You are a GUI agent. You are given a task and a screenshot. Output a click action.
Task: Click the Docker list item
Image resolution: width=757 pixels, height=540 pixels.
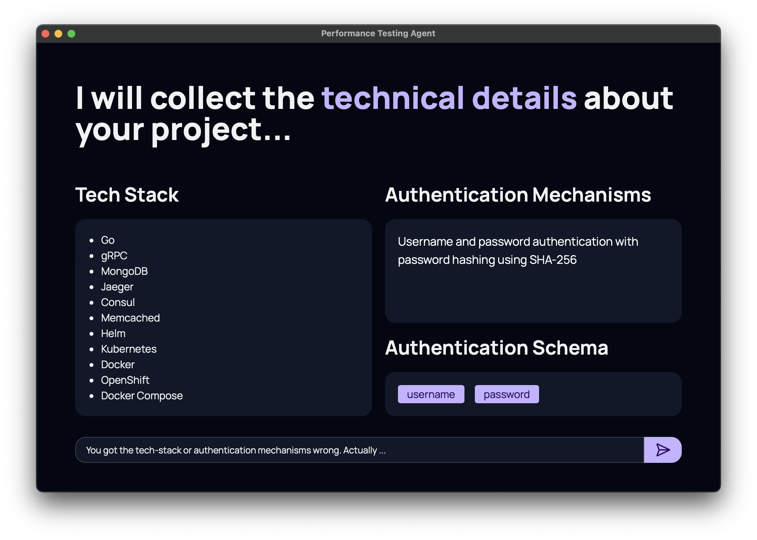pyautogui.click(x=117, y=364)
